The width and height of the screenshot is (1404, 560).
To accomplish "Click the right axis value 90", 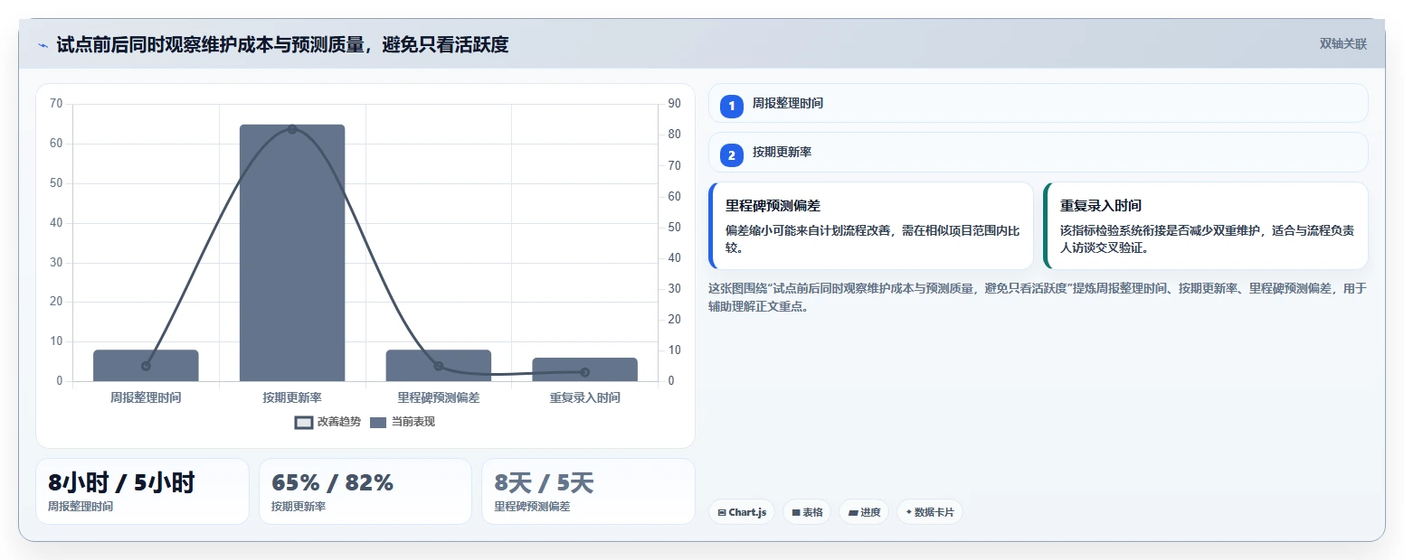I will [x=674, y=104].
